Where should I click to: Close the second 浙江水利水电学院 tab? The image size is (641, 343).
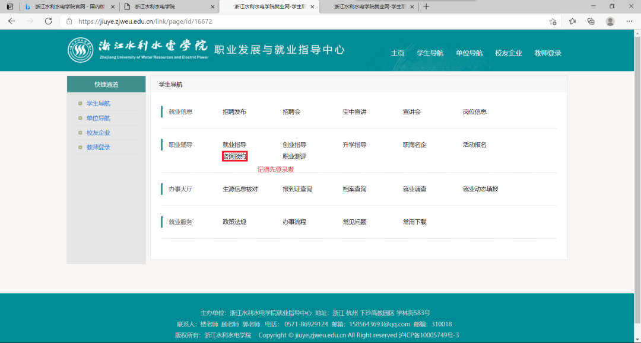tap(212, 7)
